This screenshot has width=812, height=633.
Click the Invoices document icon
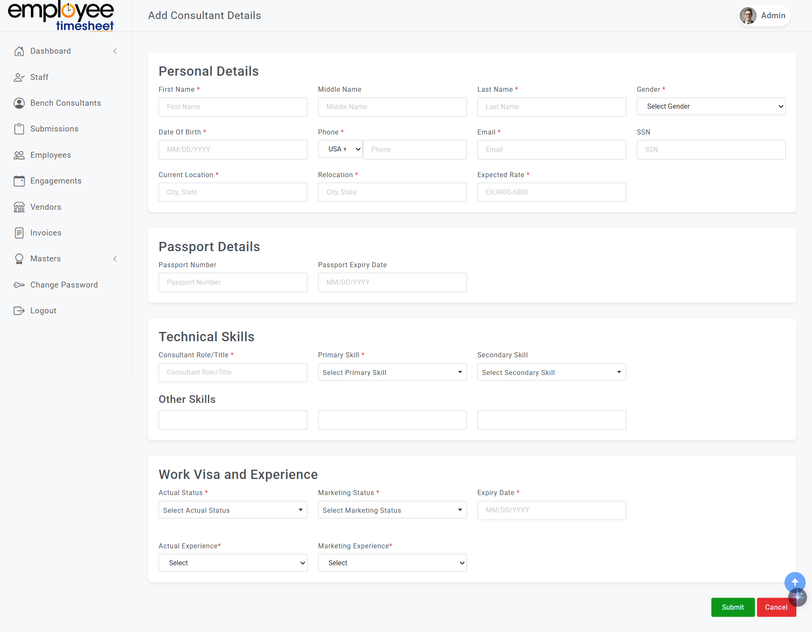tap(19, 233)
